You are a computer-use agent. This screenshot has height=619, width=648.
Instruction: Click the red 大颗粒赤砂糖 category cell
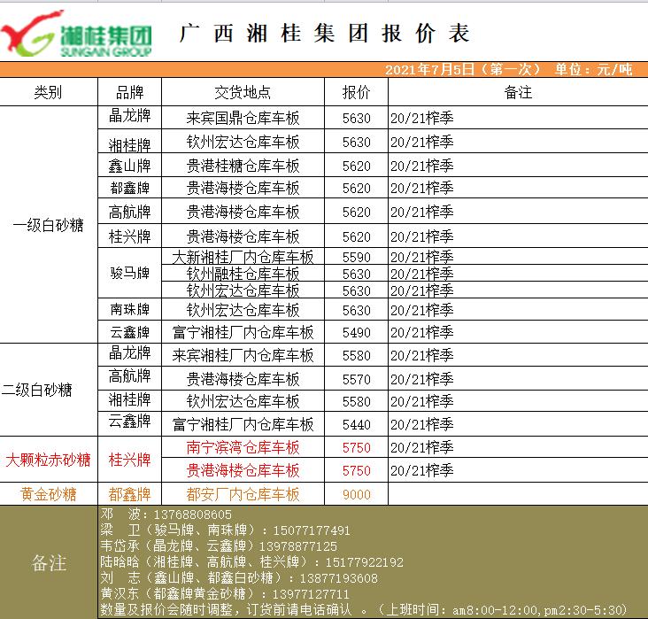tap(48, 460)
